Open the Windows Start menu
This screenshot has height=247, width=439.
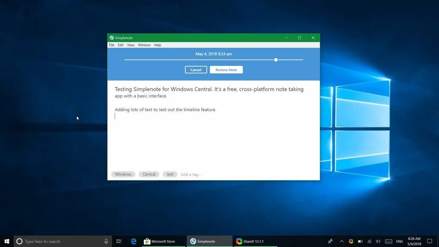(x=7, y=241)
